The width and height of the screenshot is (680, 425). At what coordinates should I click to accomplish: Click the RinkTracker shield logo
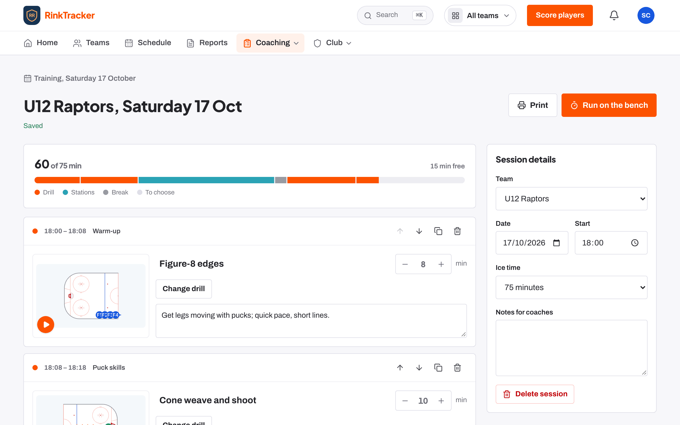tap(32, 15)
